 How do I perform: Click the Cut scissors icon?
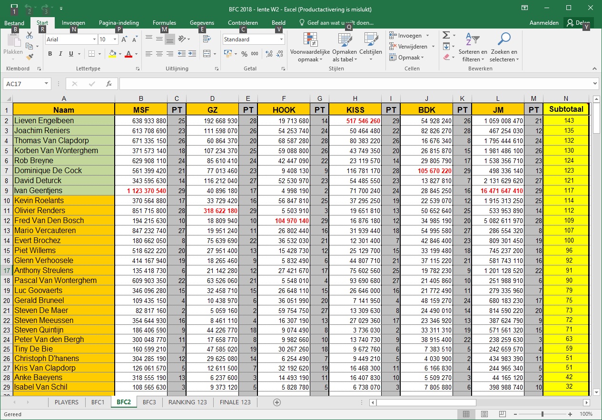pyautogui.click(x=30, y=35)
